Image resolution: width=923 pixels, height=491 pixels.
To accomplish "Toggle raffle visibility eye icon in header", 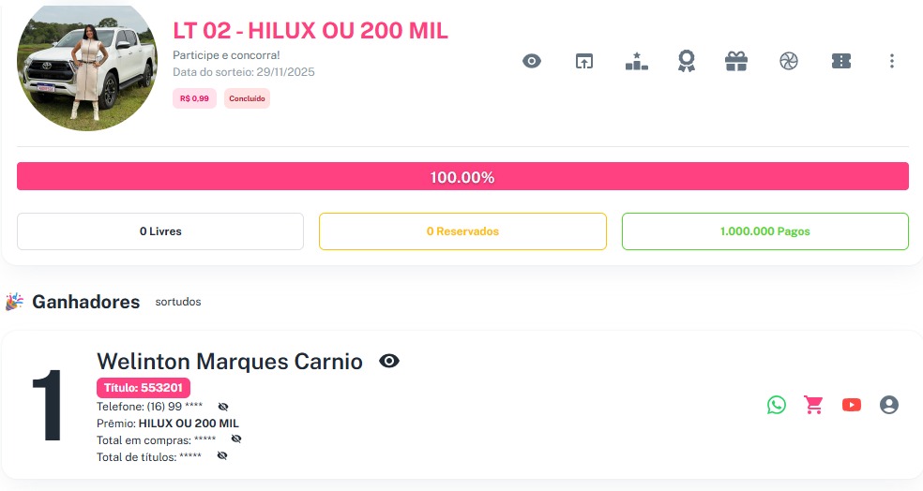I will coord(532,62).
